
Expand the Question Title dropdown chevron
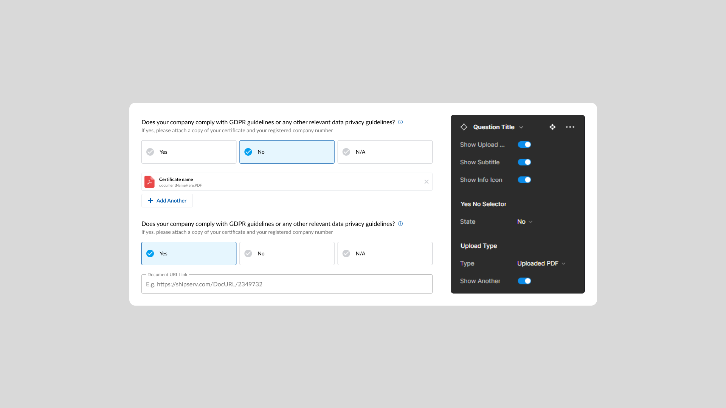[521, 127]
